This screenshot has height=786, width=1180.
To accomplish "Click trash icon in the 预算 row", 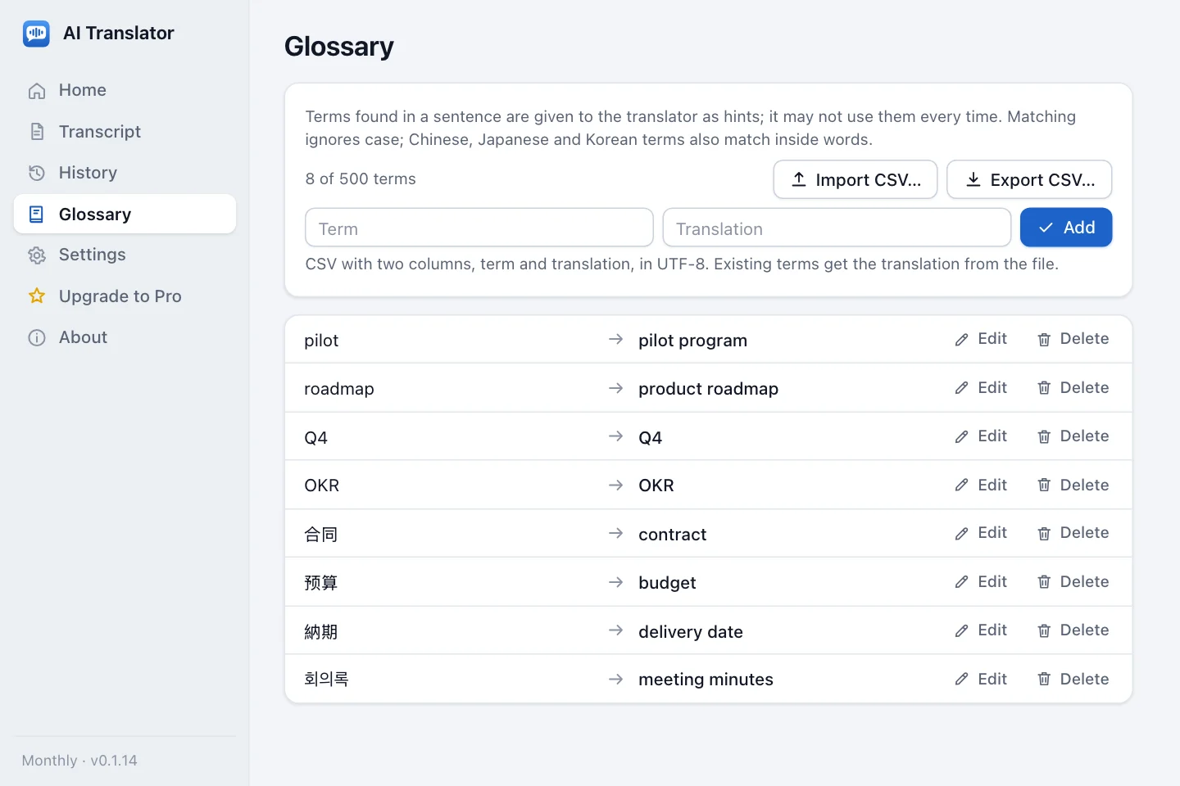I will [1044, 582].
